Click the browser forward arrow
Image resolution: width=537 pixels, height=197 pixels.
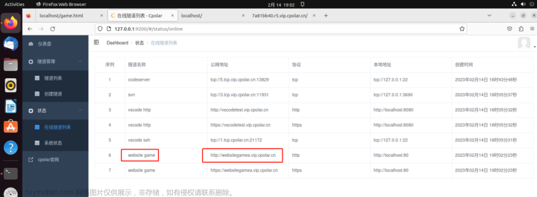[x=41, y=29]
